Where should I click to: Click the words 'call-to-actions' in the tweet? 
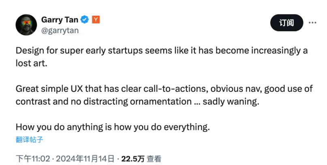tap(175, 89)
